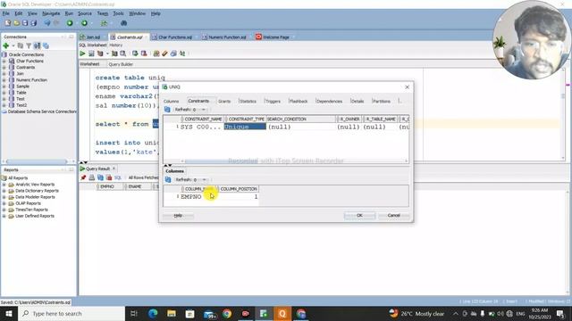
Task: Open the File menu
Action: click(6, 13)
